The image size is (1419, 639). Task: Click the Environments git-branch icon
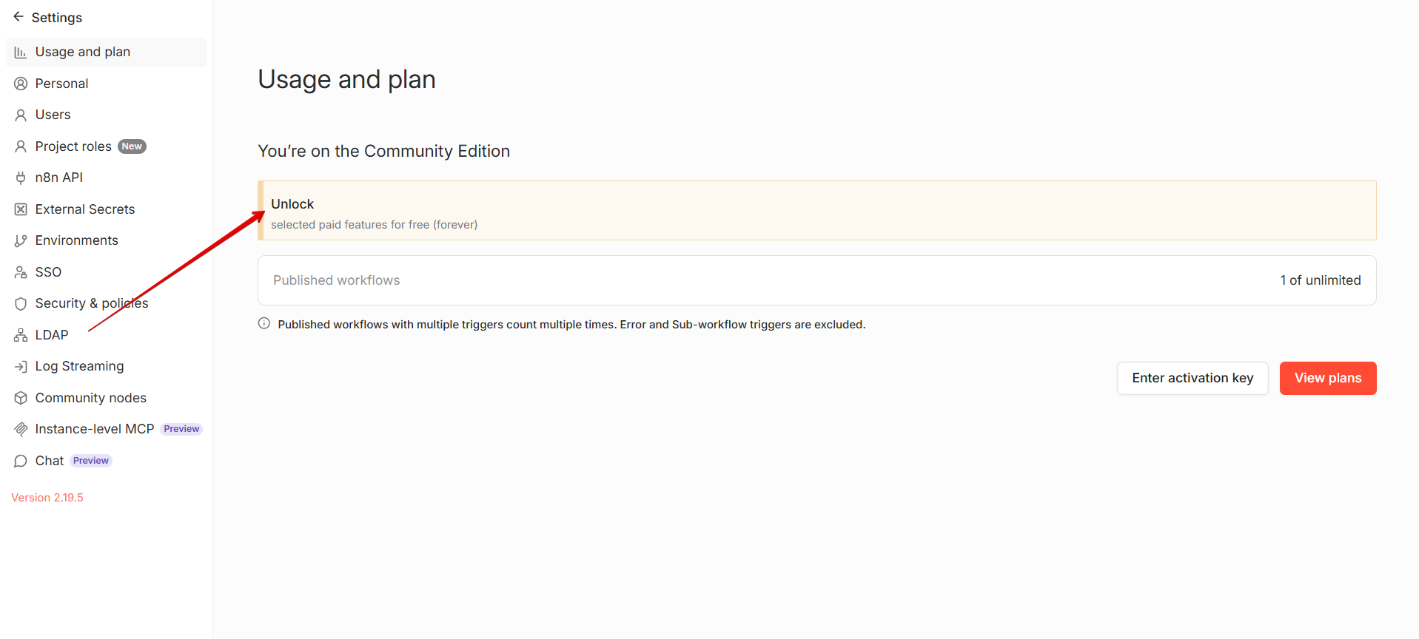click(x=21, y=241)
